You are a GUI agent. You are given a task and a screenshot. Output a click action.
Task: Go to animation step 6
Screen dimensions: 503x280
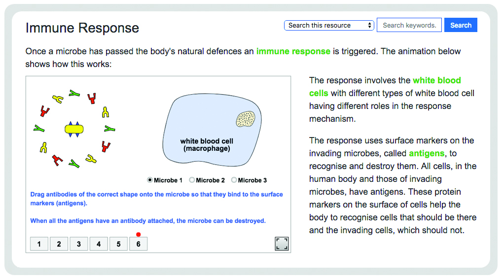tap(138, 244)
